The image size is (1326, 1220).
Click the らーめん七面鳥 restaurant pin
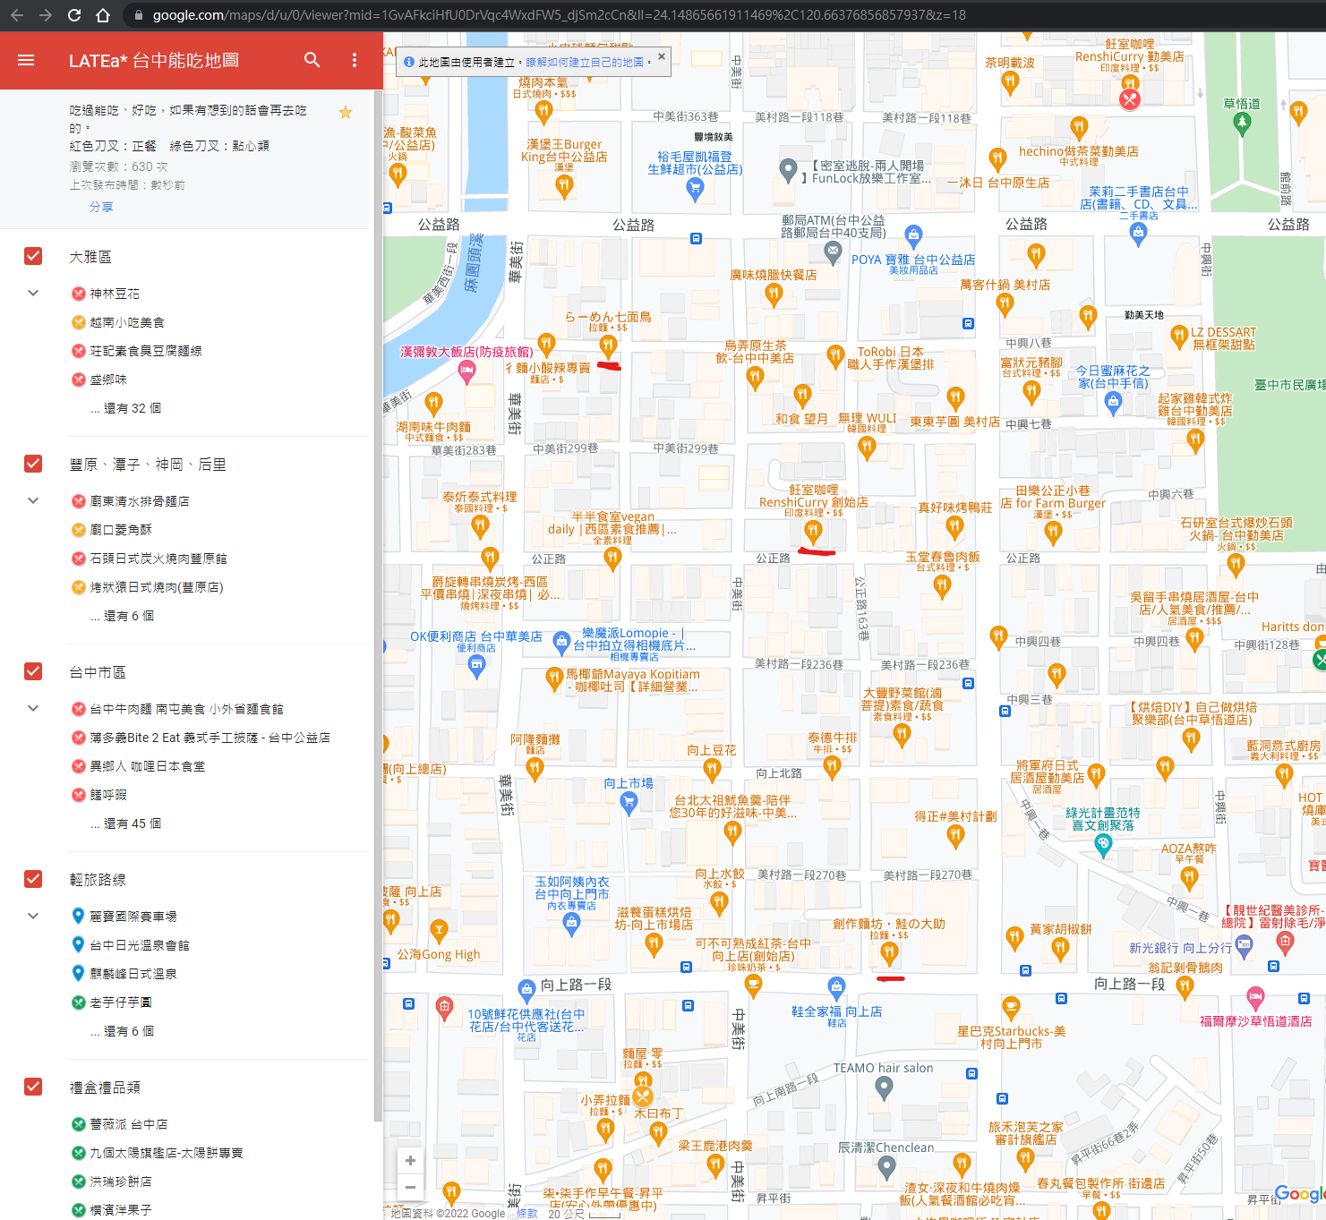click(608, 346)
